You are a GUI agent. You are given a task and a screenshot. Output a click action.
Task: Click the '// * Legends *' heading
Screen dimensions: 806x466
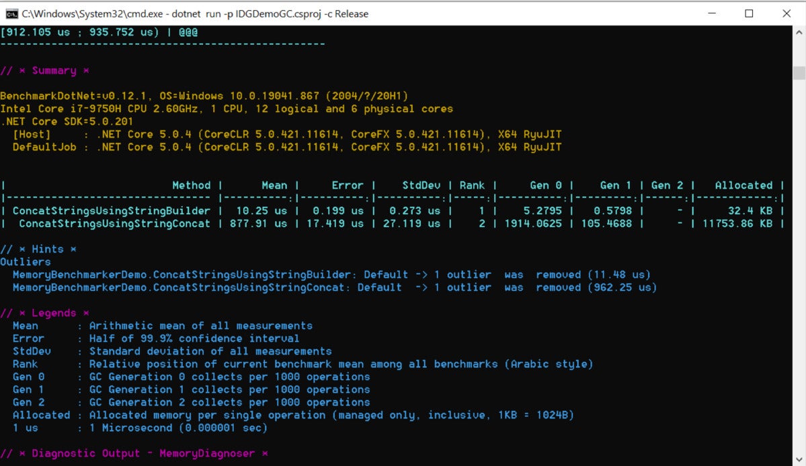coord(45,313)
